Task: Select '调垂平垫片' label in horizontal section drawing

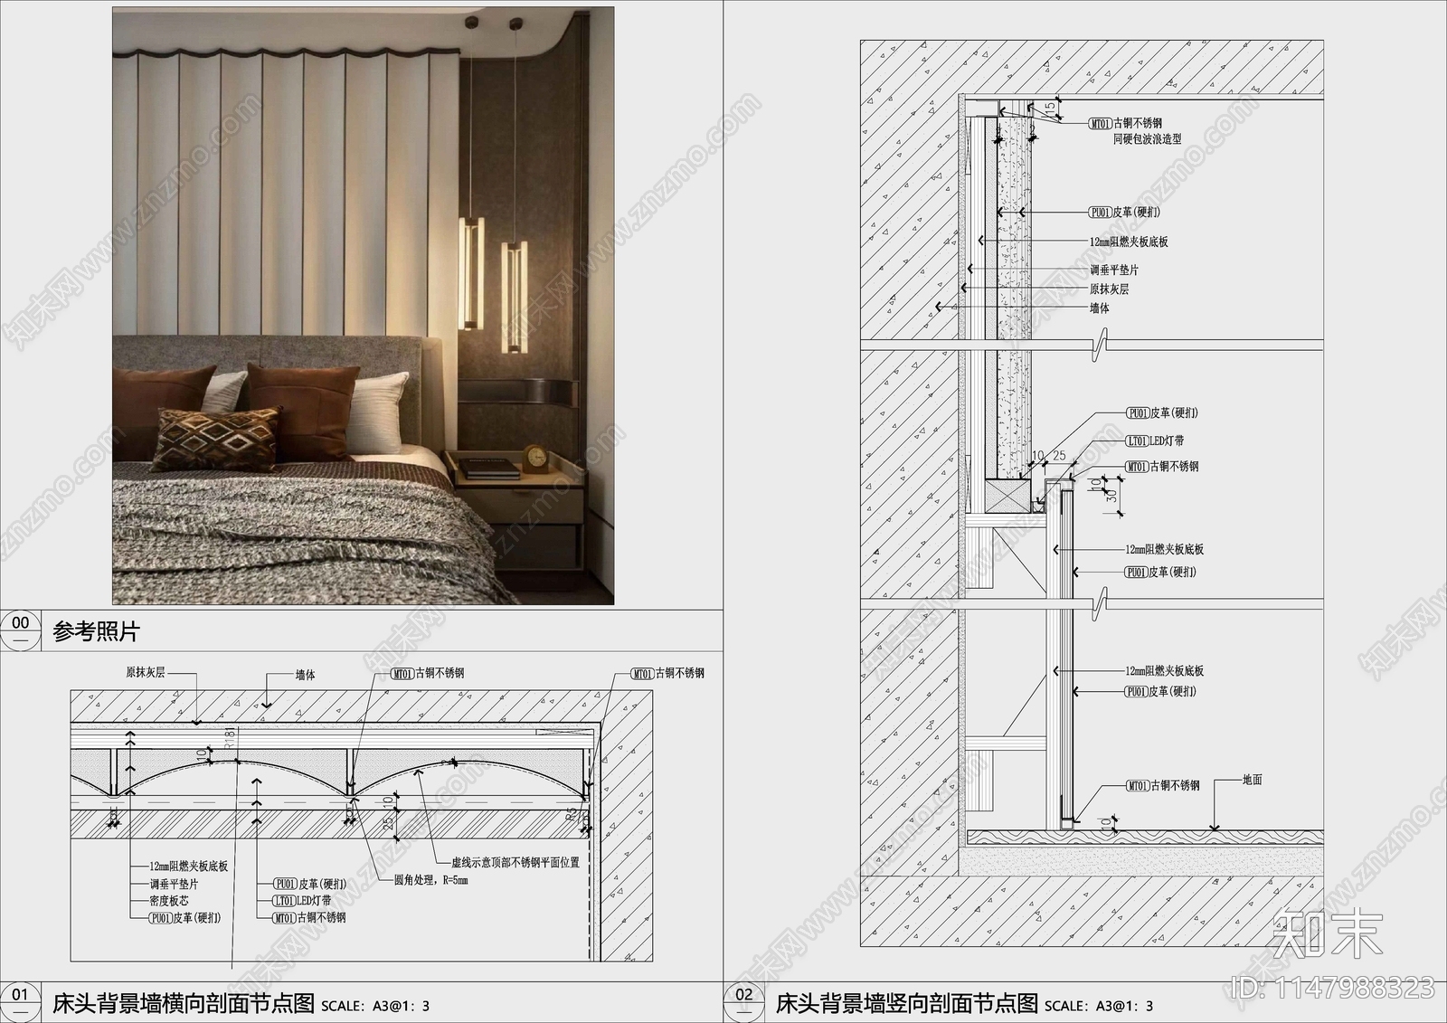Action: tap(174, 884)
